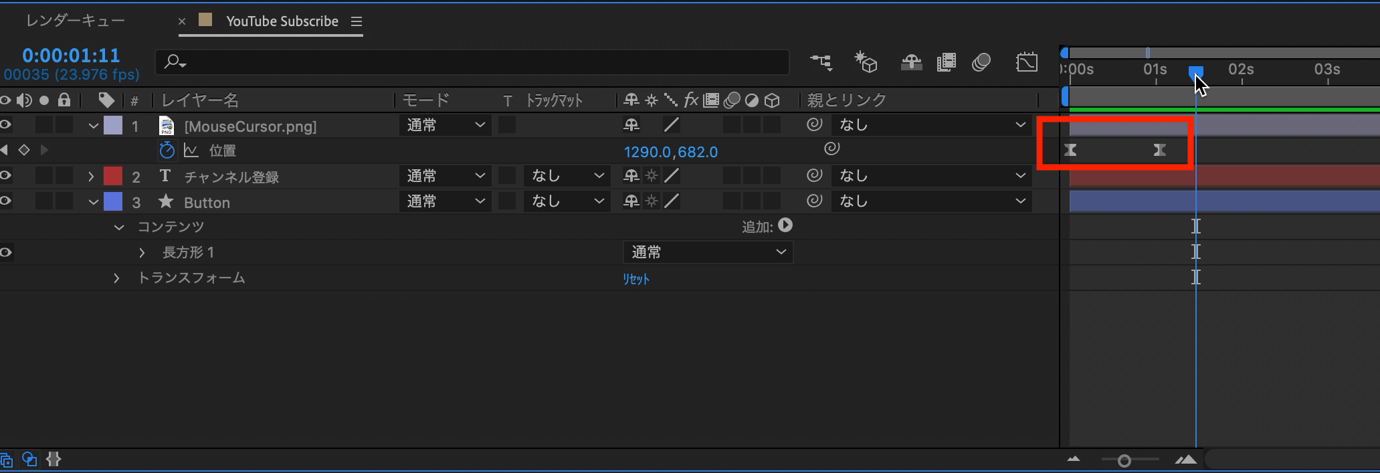This screenshot has width=1380, height=473.
Task: Click the timeline zoom slider handle
Action: [1124, 460]
